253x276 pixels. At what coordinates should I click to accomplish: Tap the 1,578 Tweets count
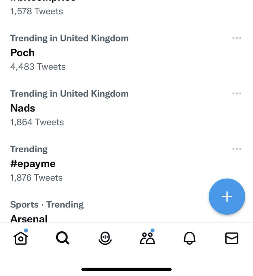pyautogui.click(x=37, y=11)
